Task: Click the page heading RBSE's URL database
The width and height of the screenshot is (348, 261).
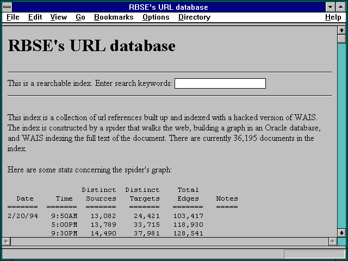Action: pyautogui.click(x=92, y=46)
